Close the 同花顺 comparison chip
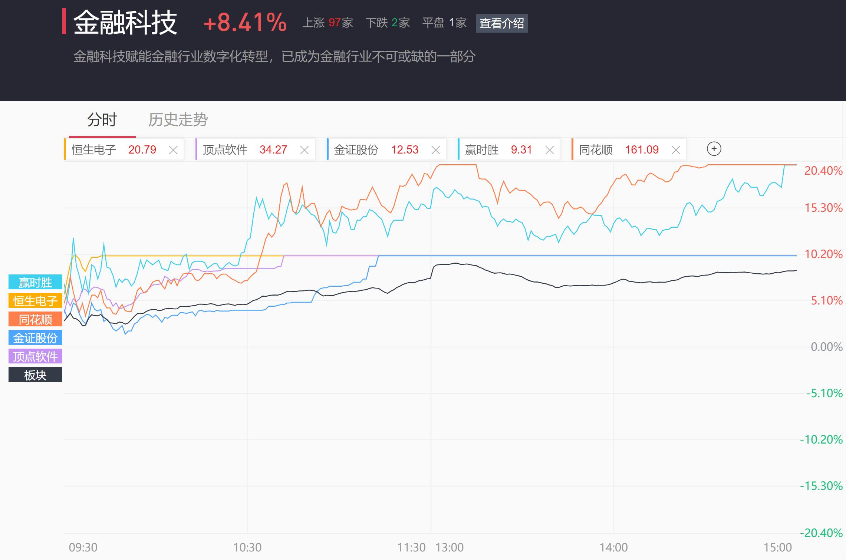846x560 pixels. (676, 150)
